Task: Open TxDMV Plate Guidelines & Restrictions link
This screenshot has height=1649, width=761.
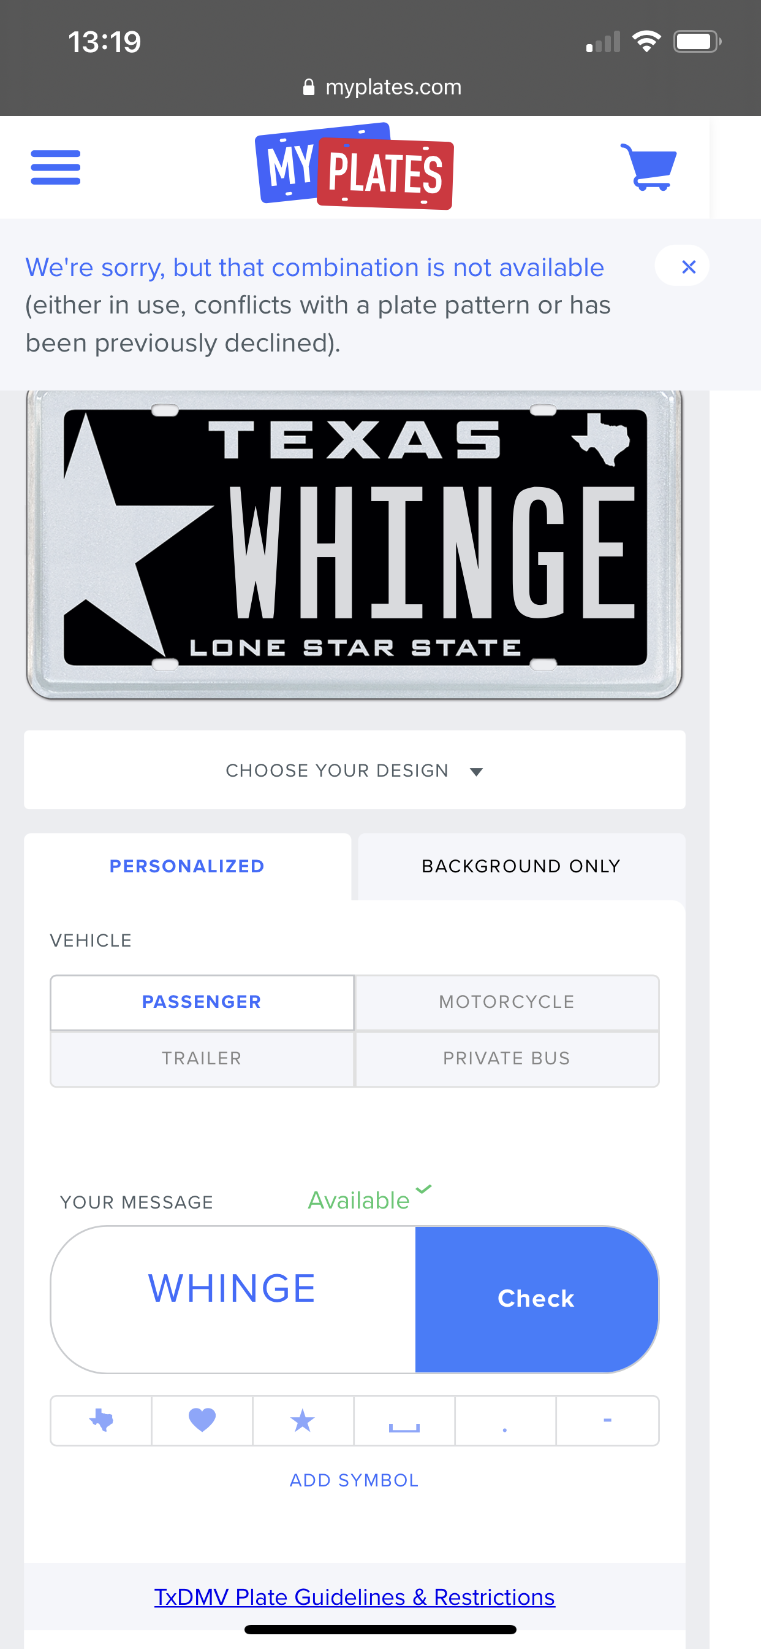Action: click(354, 1597)
